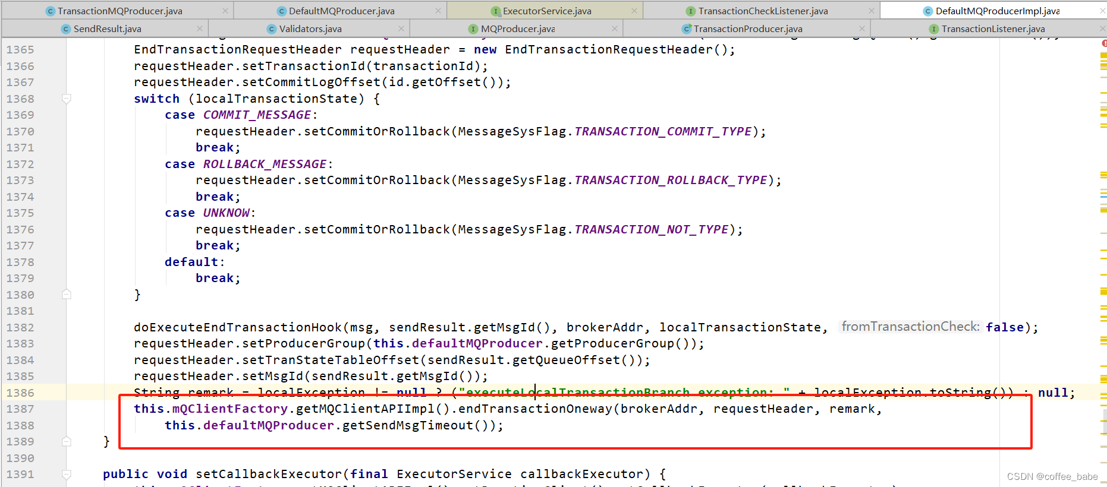Collapse setCallbackExecutor method at line 1391
This screenshot has height=487, width=1107.
click(x=67, y=474)
